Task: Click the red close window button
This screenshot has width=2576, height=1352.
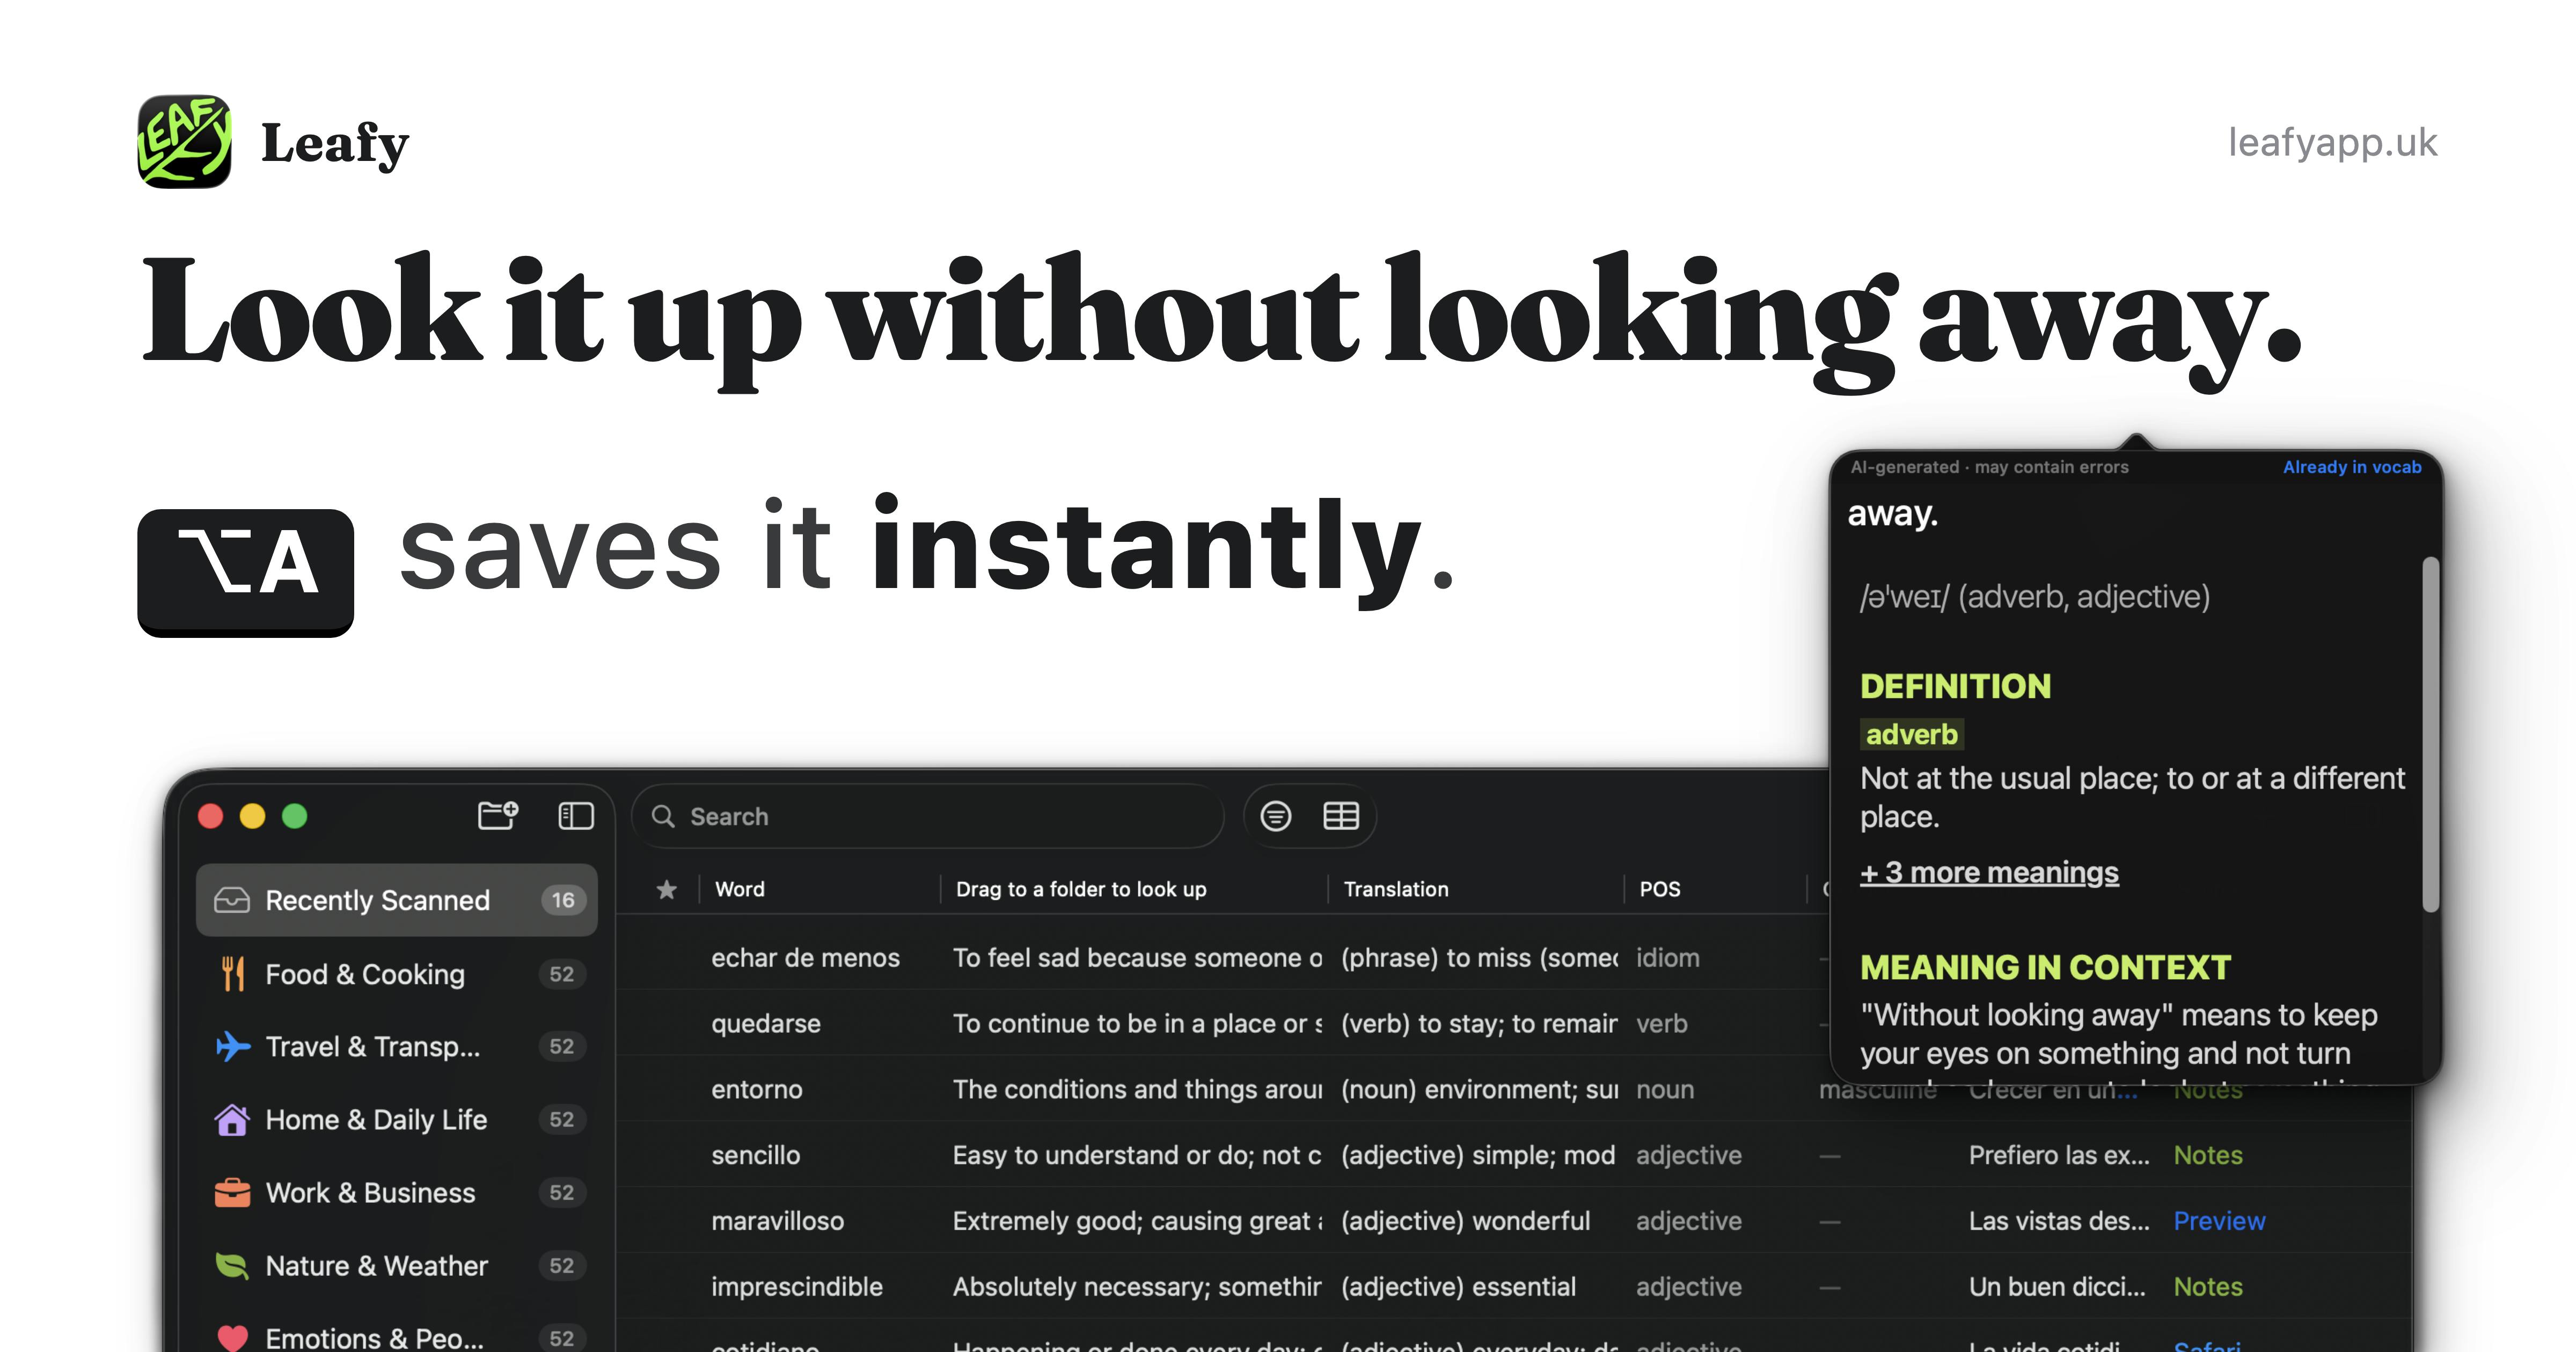Action: 211,816
